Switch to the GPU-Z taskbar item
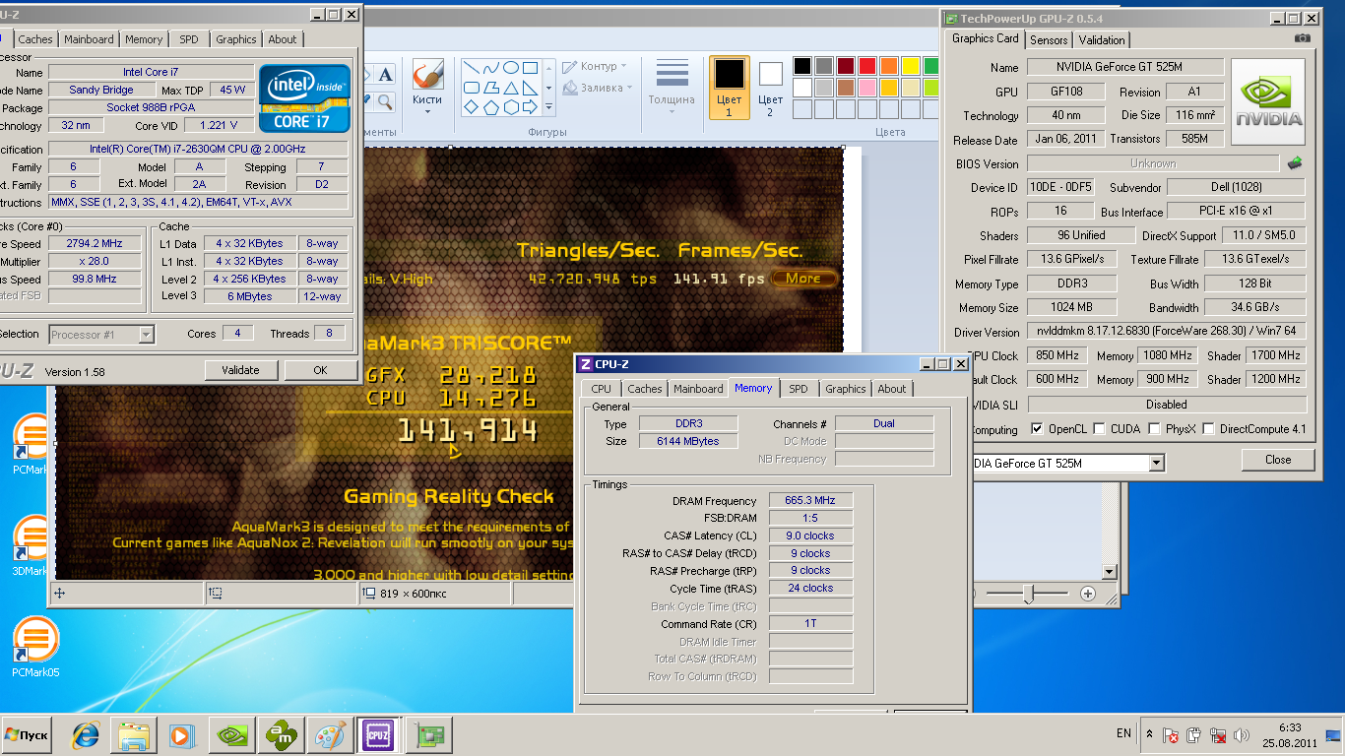Image resolution: width=1345 pixels, height=756 pixels. point(430,734)
